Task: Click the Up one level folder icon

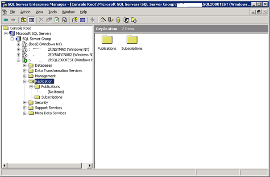Action: (x=24, y=20)
